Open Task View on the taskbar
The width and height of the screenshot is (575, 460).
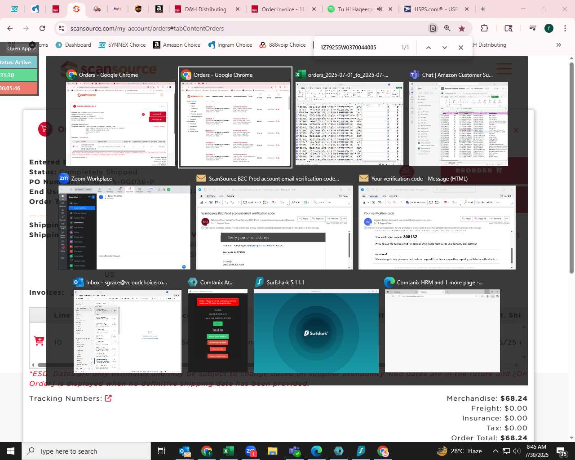162,451
